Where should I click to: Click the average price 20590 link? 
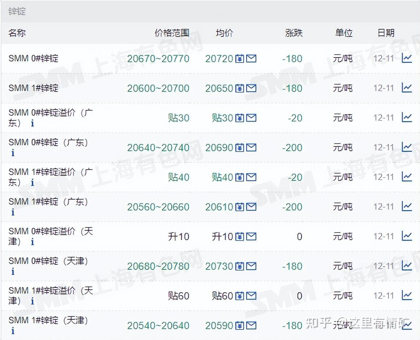coord(219,325)
